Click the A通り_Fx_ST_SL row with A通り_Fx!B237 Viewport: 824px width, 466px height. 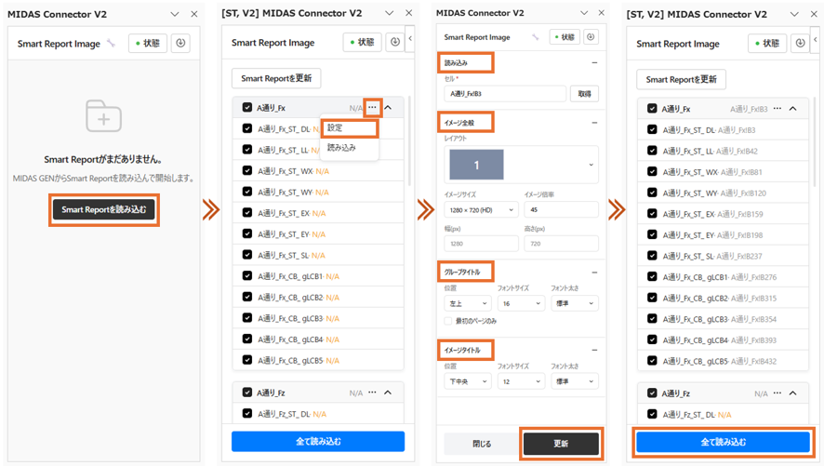(723, 256)
